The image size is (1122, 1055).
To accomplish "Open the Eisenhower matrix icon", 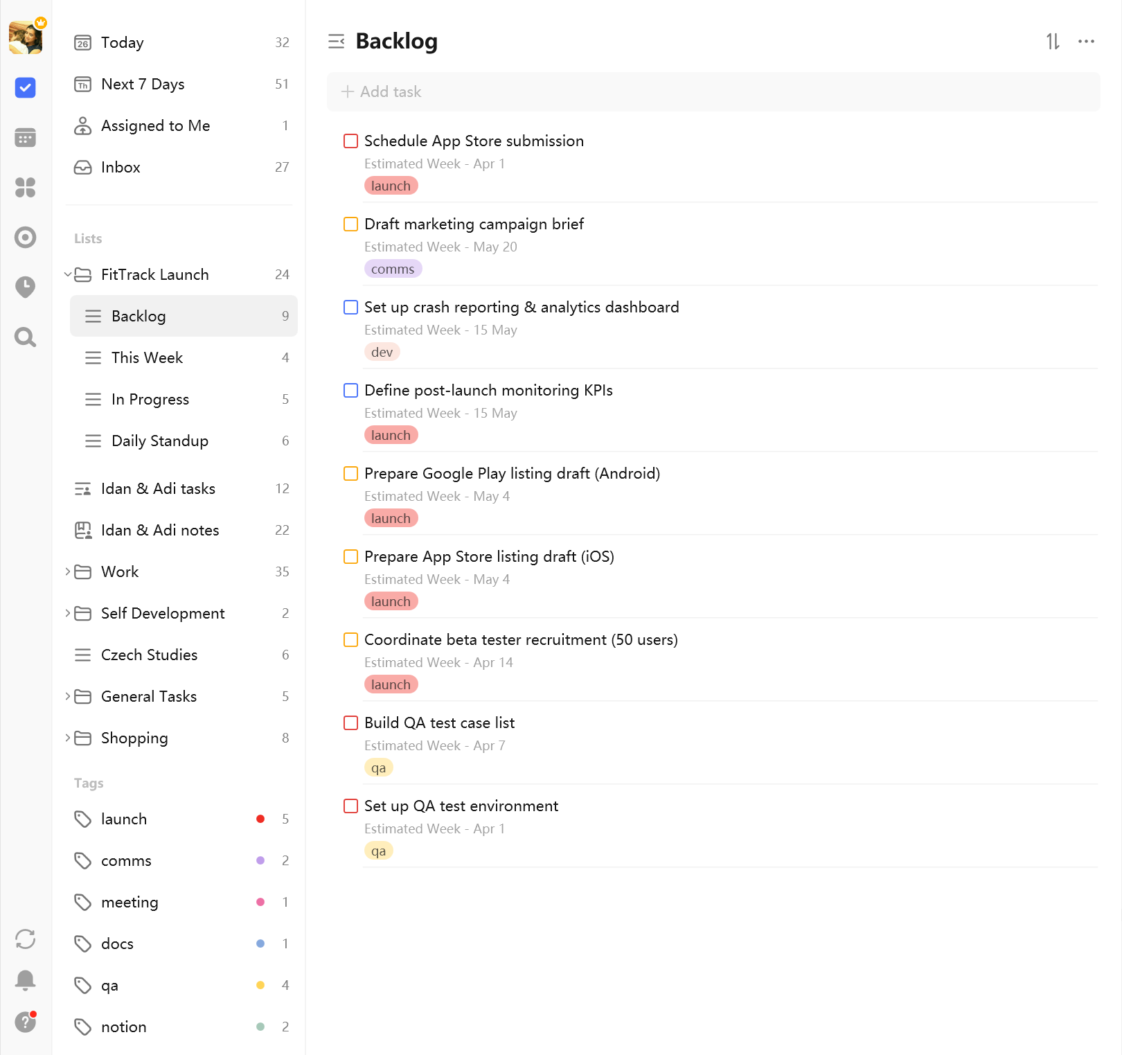I will tap(26, 188).
